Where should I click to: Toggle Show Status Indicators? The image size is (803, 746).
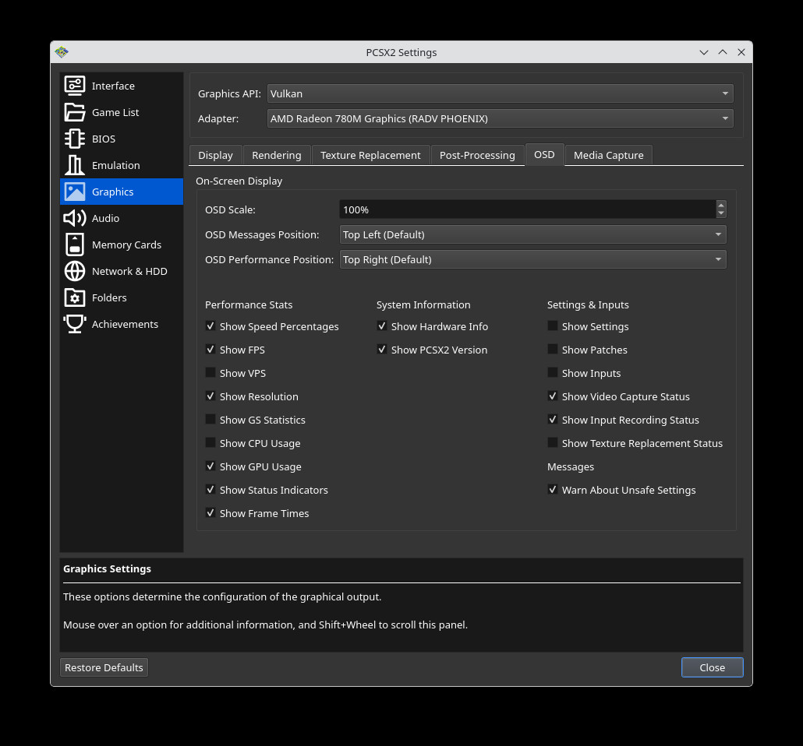click(x=210, y=490)
